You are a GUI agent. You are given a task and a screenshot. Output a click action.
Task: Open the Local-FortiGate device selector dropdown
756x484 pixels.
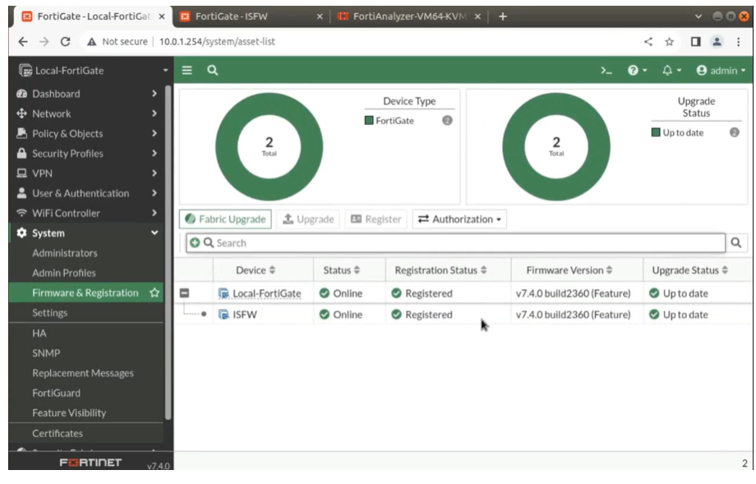click(165, 71)
